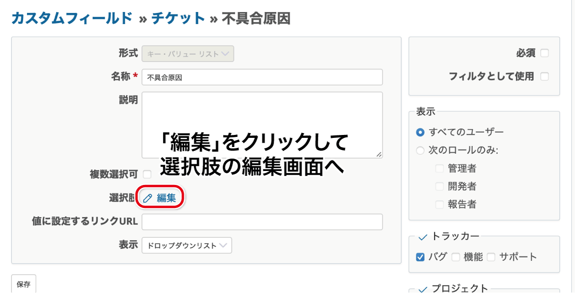The image size is (577, 293).
Task: Enable the 必須 checkbox
Action: coord(544,53)
